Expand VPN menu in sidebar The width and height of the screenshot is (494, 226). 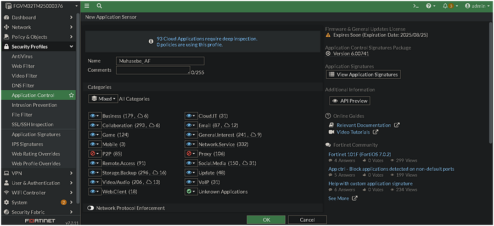click(38, 173)
